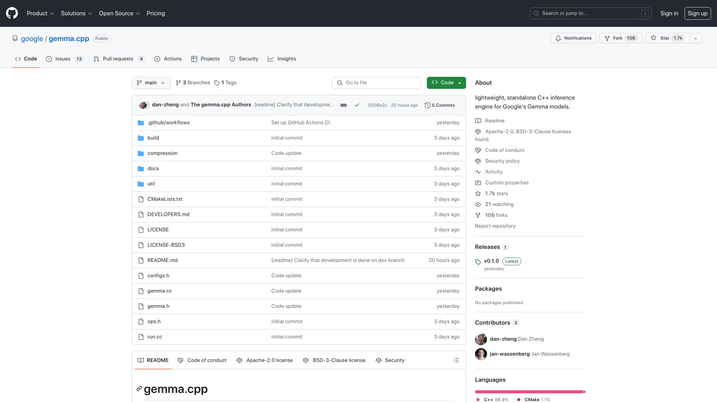Open the README outline list icon

pyautogui.click(x=456, y=360)
